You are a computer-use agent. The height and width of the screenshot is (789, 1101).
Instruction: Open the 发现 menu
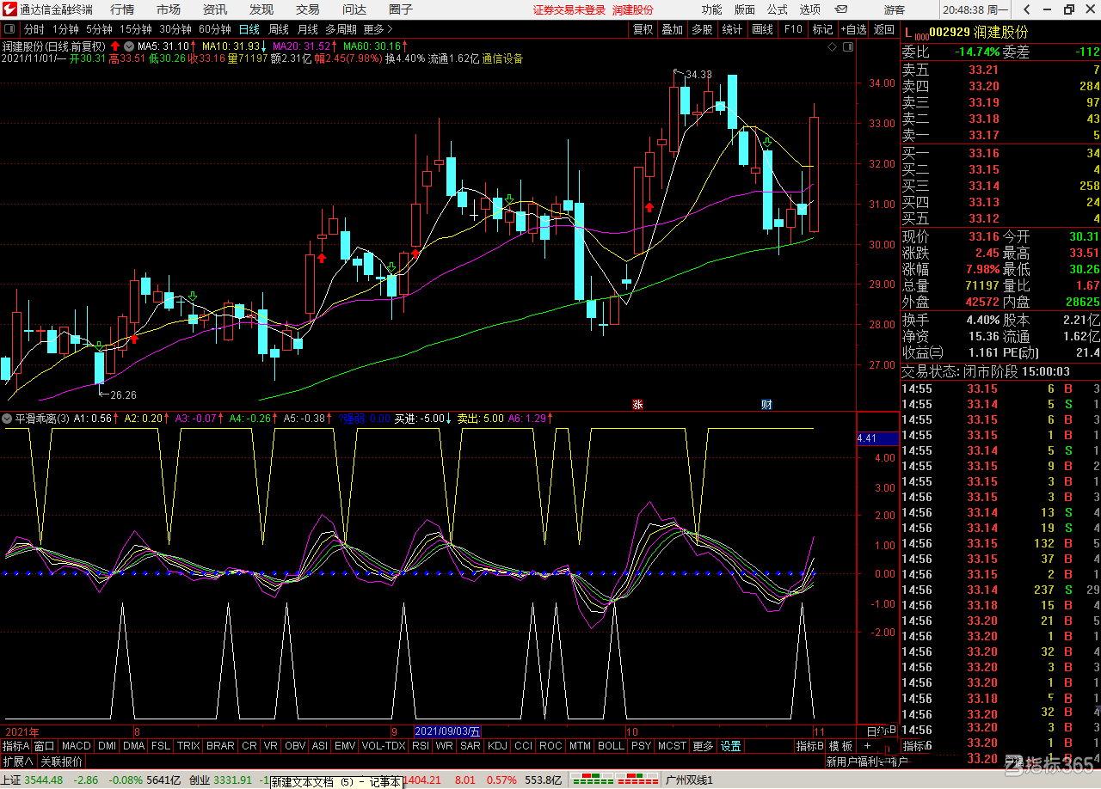[x=261, y=9]
